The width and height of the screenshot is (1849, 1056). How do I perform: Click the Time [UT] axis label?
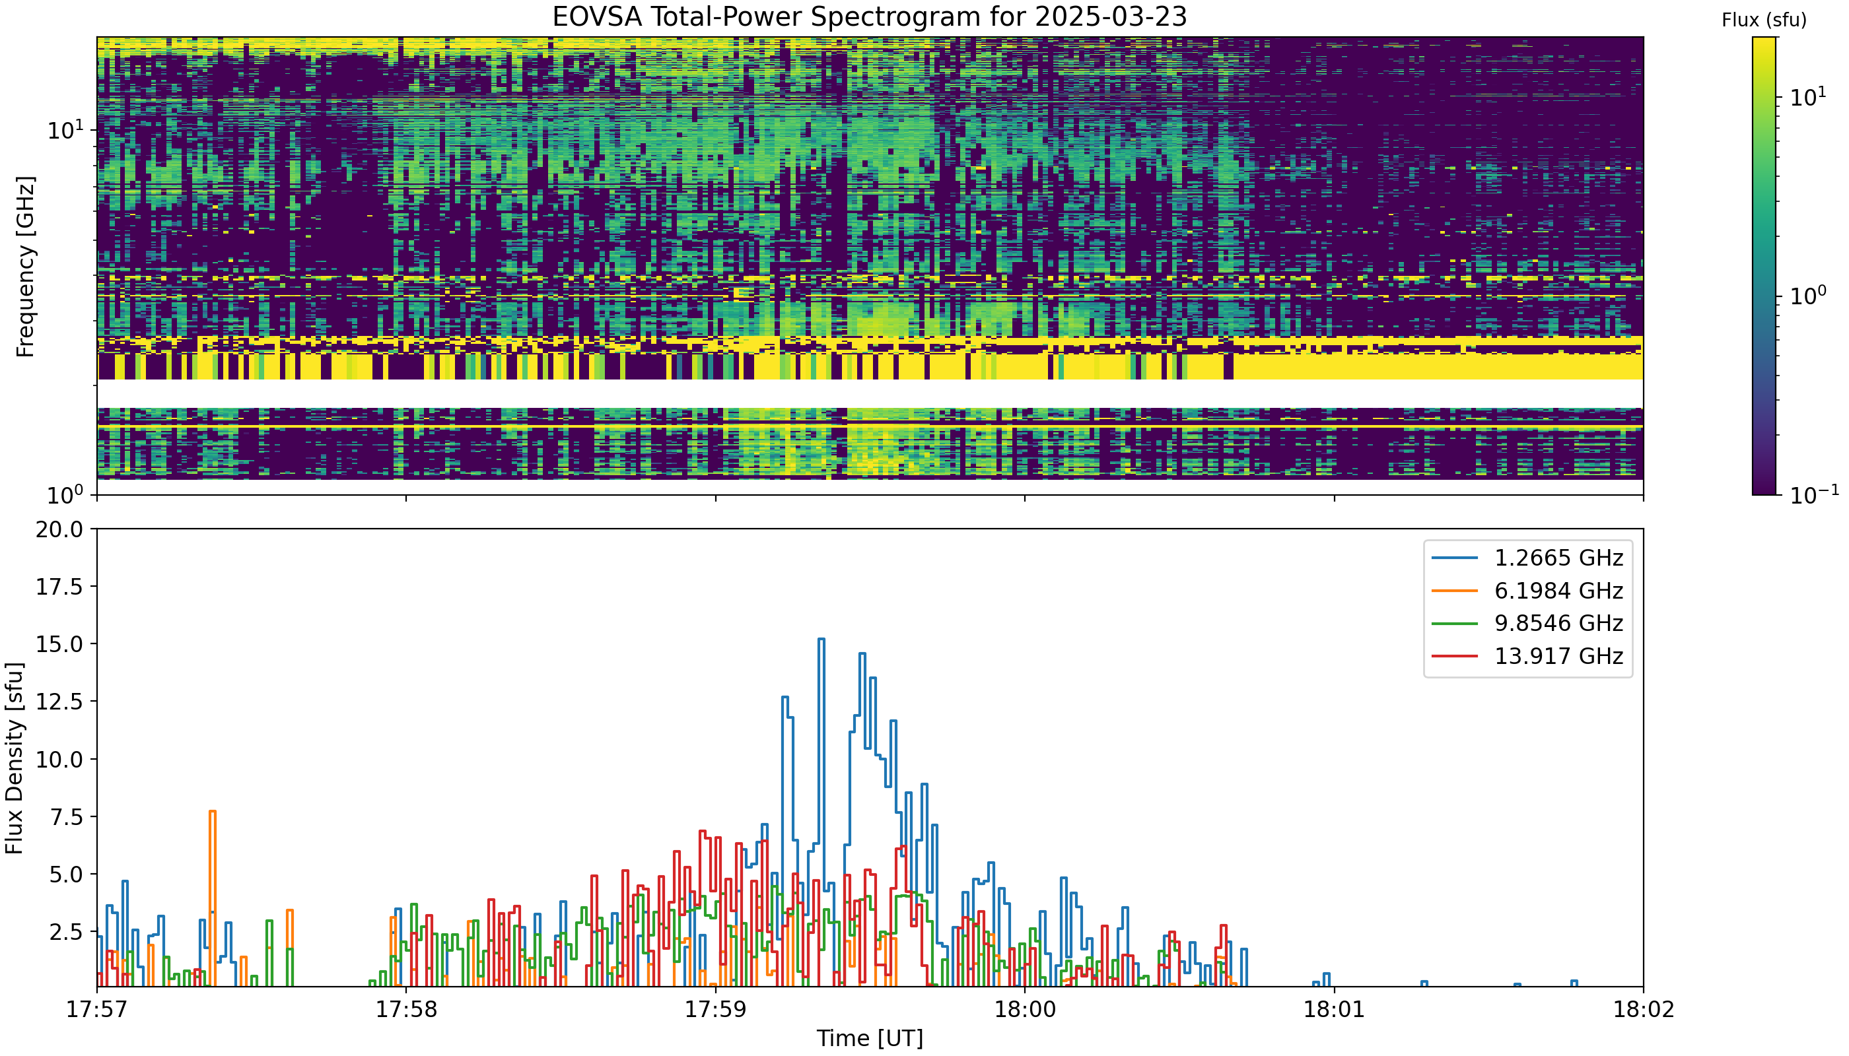869,1039
